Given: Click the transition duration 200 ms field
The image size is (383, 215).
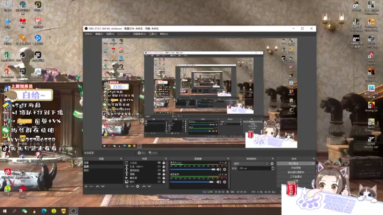Looking at the screenshot, I should click(254, 168).
